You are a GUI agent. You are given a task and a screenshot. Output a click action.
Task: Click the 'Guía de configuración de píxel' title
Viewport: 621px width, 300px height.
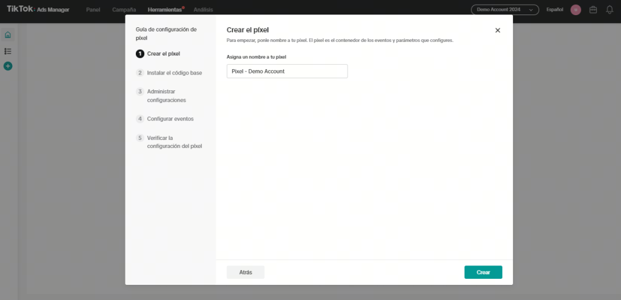coord(166,34)
